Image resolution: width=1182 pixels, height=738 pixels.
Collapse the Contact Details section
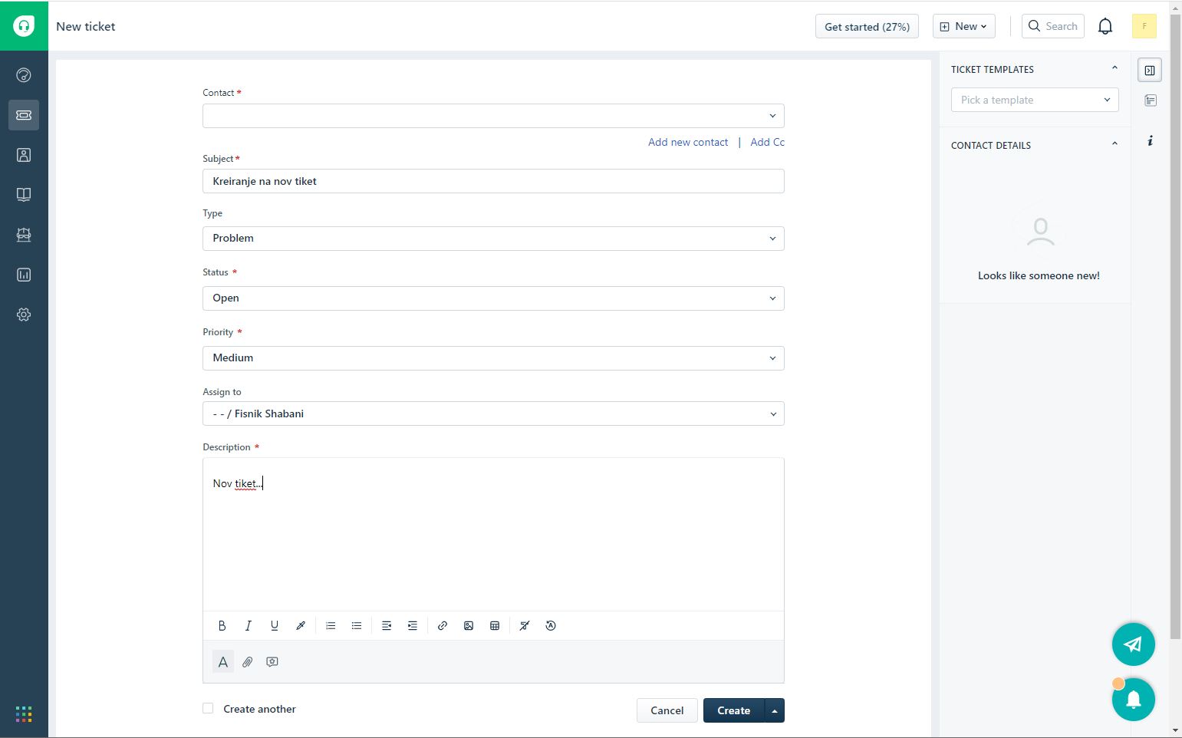pyautogui.click(x=1115, y=144)
